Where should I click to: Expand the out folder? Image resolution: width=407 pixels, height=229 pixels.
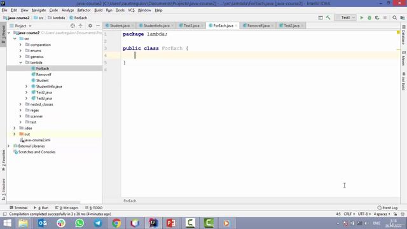coord(15,134)
